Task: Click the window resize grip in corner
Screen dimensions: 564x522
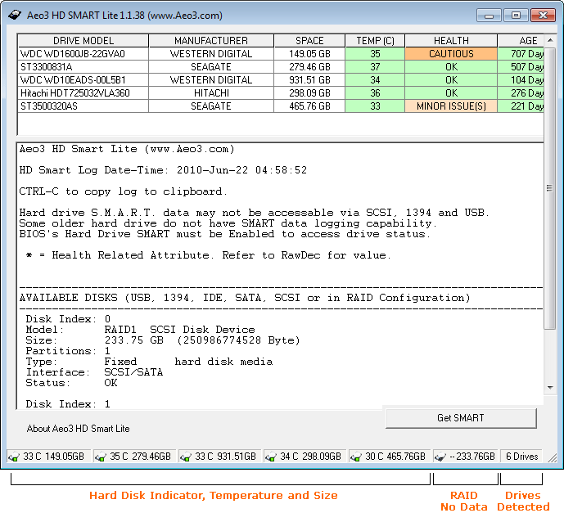Action: pyautogui.click(x=552, y=457)
